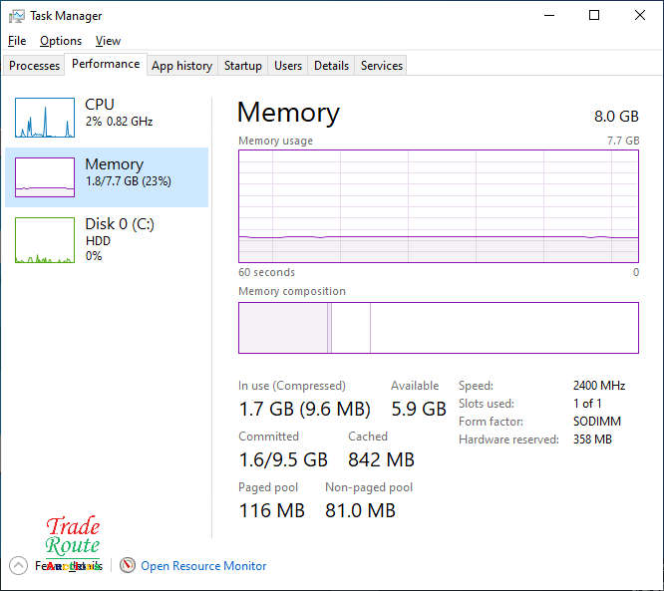
Task: Open the Options menu
Action: 61,41
